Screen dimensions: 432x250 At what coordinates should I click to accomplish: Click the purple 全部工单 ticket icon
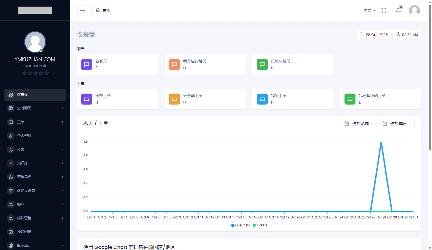click(x=87, y=99)
